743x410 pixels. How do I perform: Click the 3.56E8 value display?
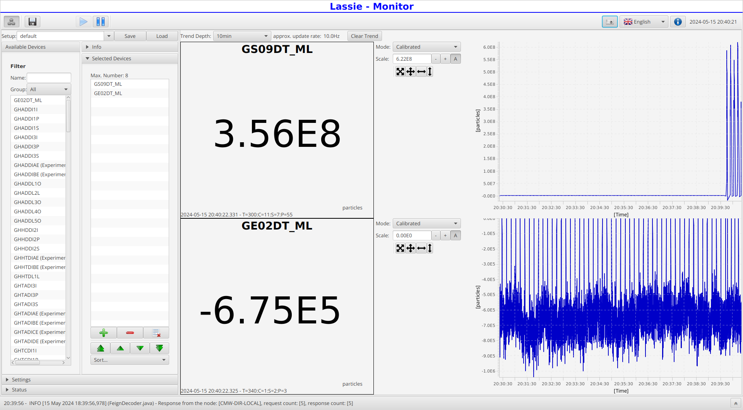pos(277,134)
